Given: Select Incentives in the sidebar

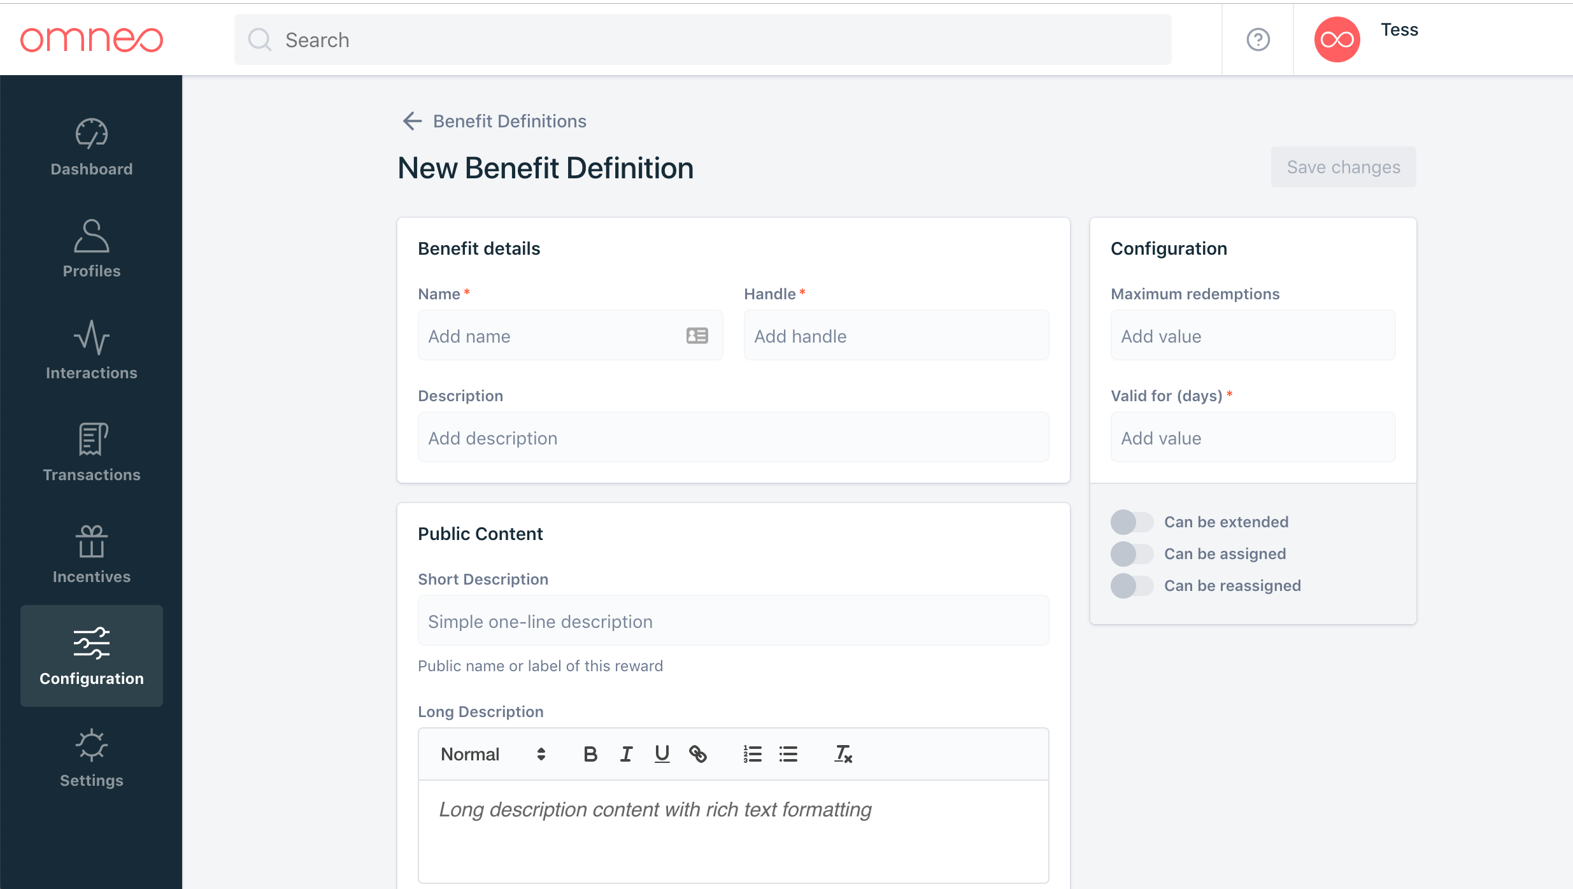Looking at the screenshot, I should [x=92, y=555].
